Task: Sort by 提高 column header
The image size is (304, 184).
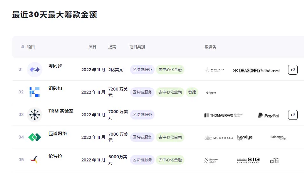Action: coord(112,47)
